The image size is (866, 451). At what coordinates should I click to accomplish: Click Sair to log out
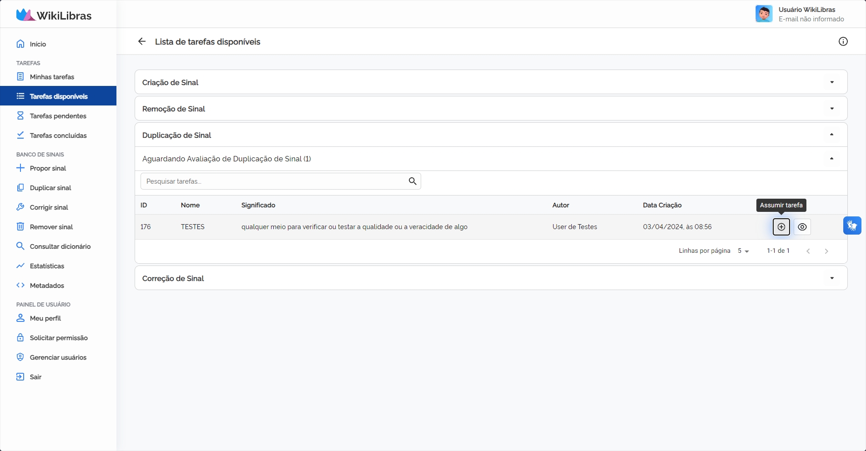pyautogui.click(x=35, y=377)
